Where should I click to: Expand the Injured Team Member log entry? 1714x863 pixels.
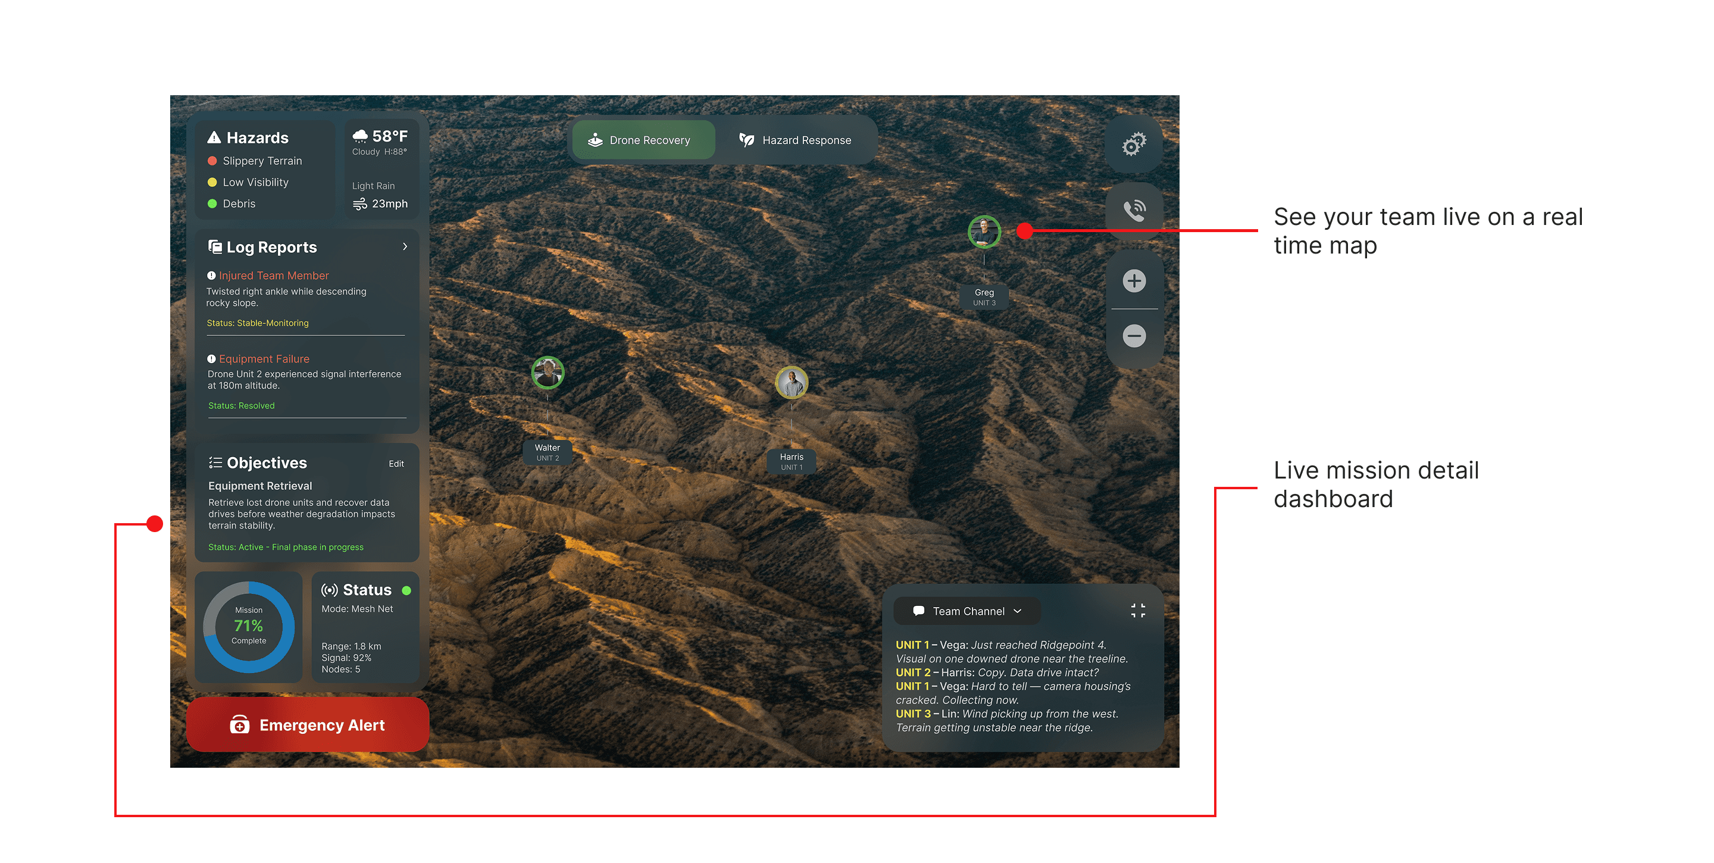pos(274,276)
